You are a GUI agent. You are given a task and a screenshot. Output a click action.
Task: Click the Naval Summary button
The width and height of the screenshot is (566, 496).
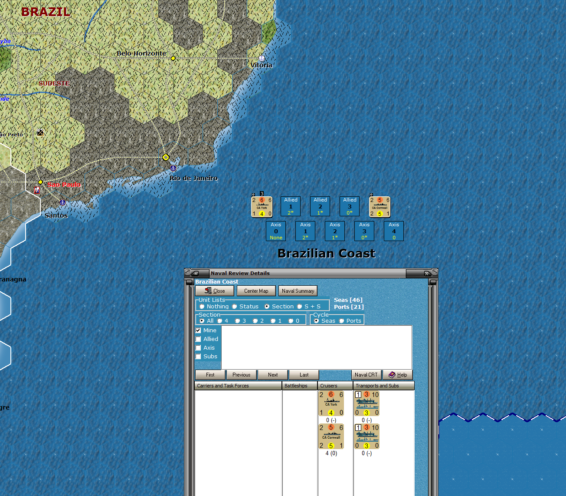pyautogui.click(x=298, y=291)
